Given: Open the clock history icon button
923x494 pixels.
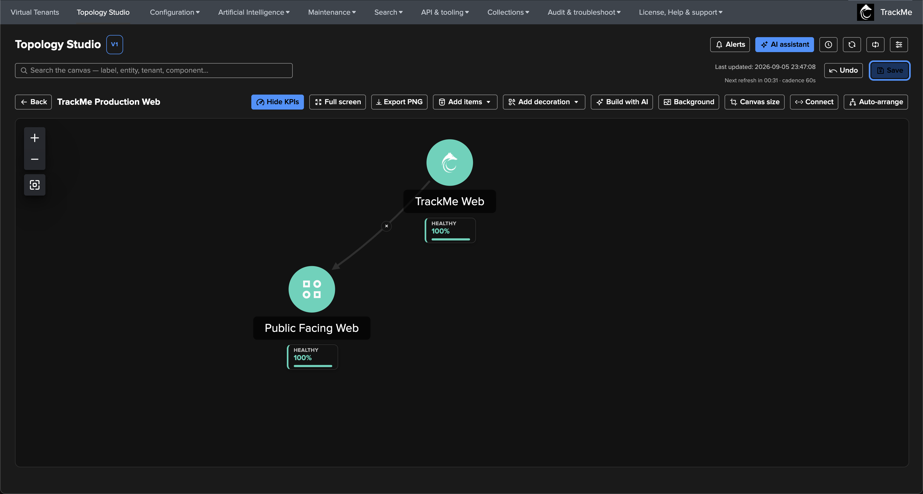Looking at the screenshot, I should point(828,44).
